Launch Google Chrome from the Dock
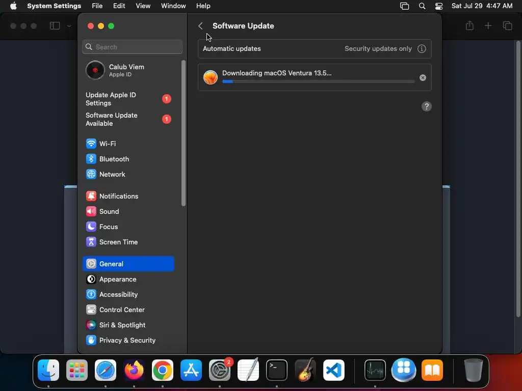 (163, 370)
